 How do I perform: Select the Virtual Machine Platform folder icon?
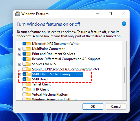pyautogui.click(x=28, y=94)
